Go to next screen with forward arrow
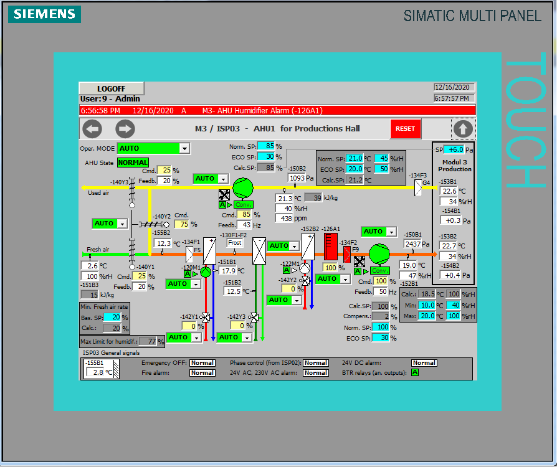 point(125,129)
